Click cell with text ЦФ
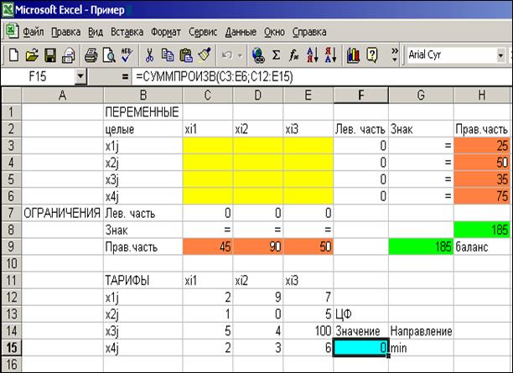This screenshot has width=513, height=373. 360,314
